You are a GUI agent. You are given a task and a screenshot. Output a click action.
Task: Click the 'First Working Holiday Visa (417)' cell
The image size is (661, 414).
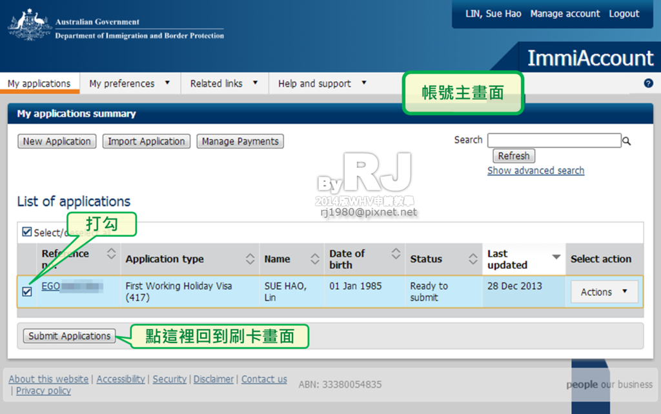[x=190, y=291]
